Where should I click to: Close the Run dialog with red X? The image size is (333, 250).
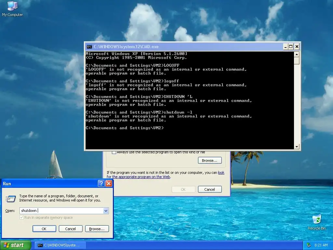coord(109,184)
